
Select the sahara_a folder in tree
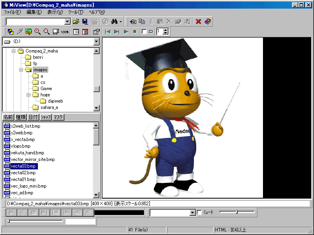49,107
